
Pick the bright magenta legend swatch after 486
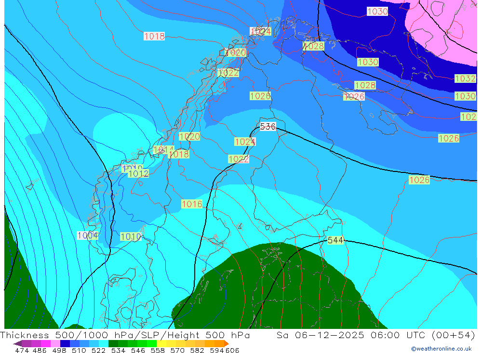[45, 343]
